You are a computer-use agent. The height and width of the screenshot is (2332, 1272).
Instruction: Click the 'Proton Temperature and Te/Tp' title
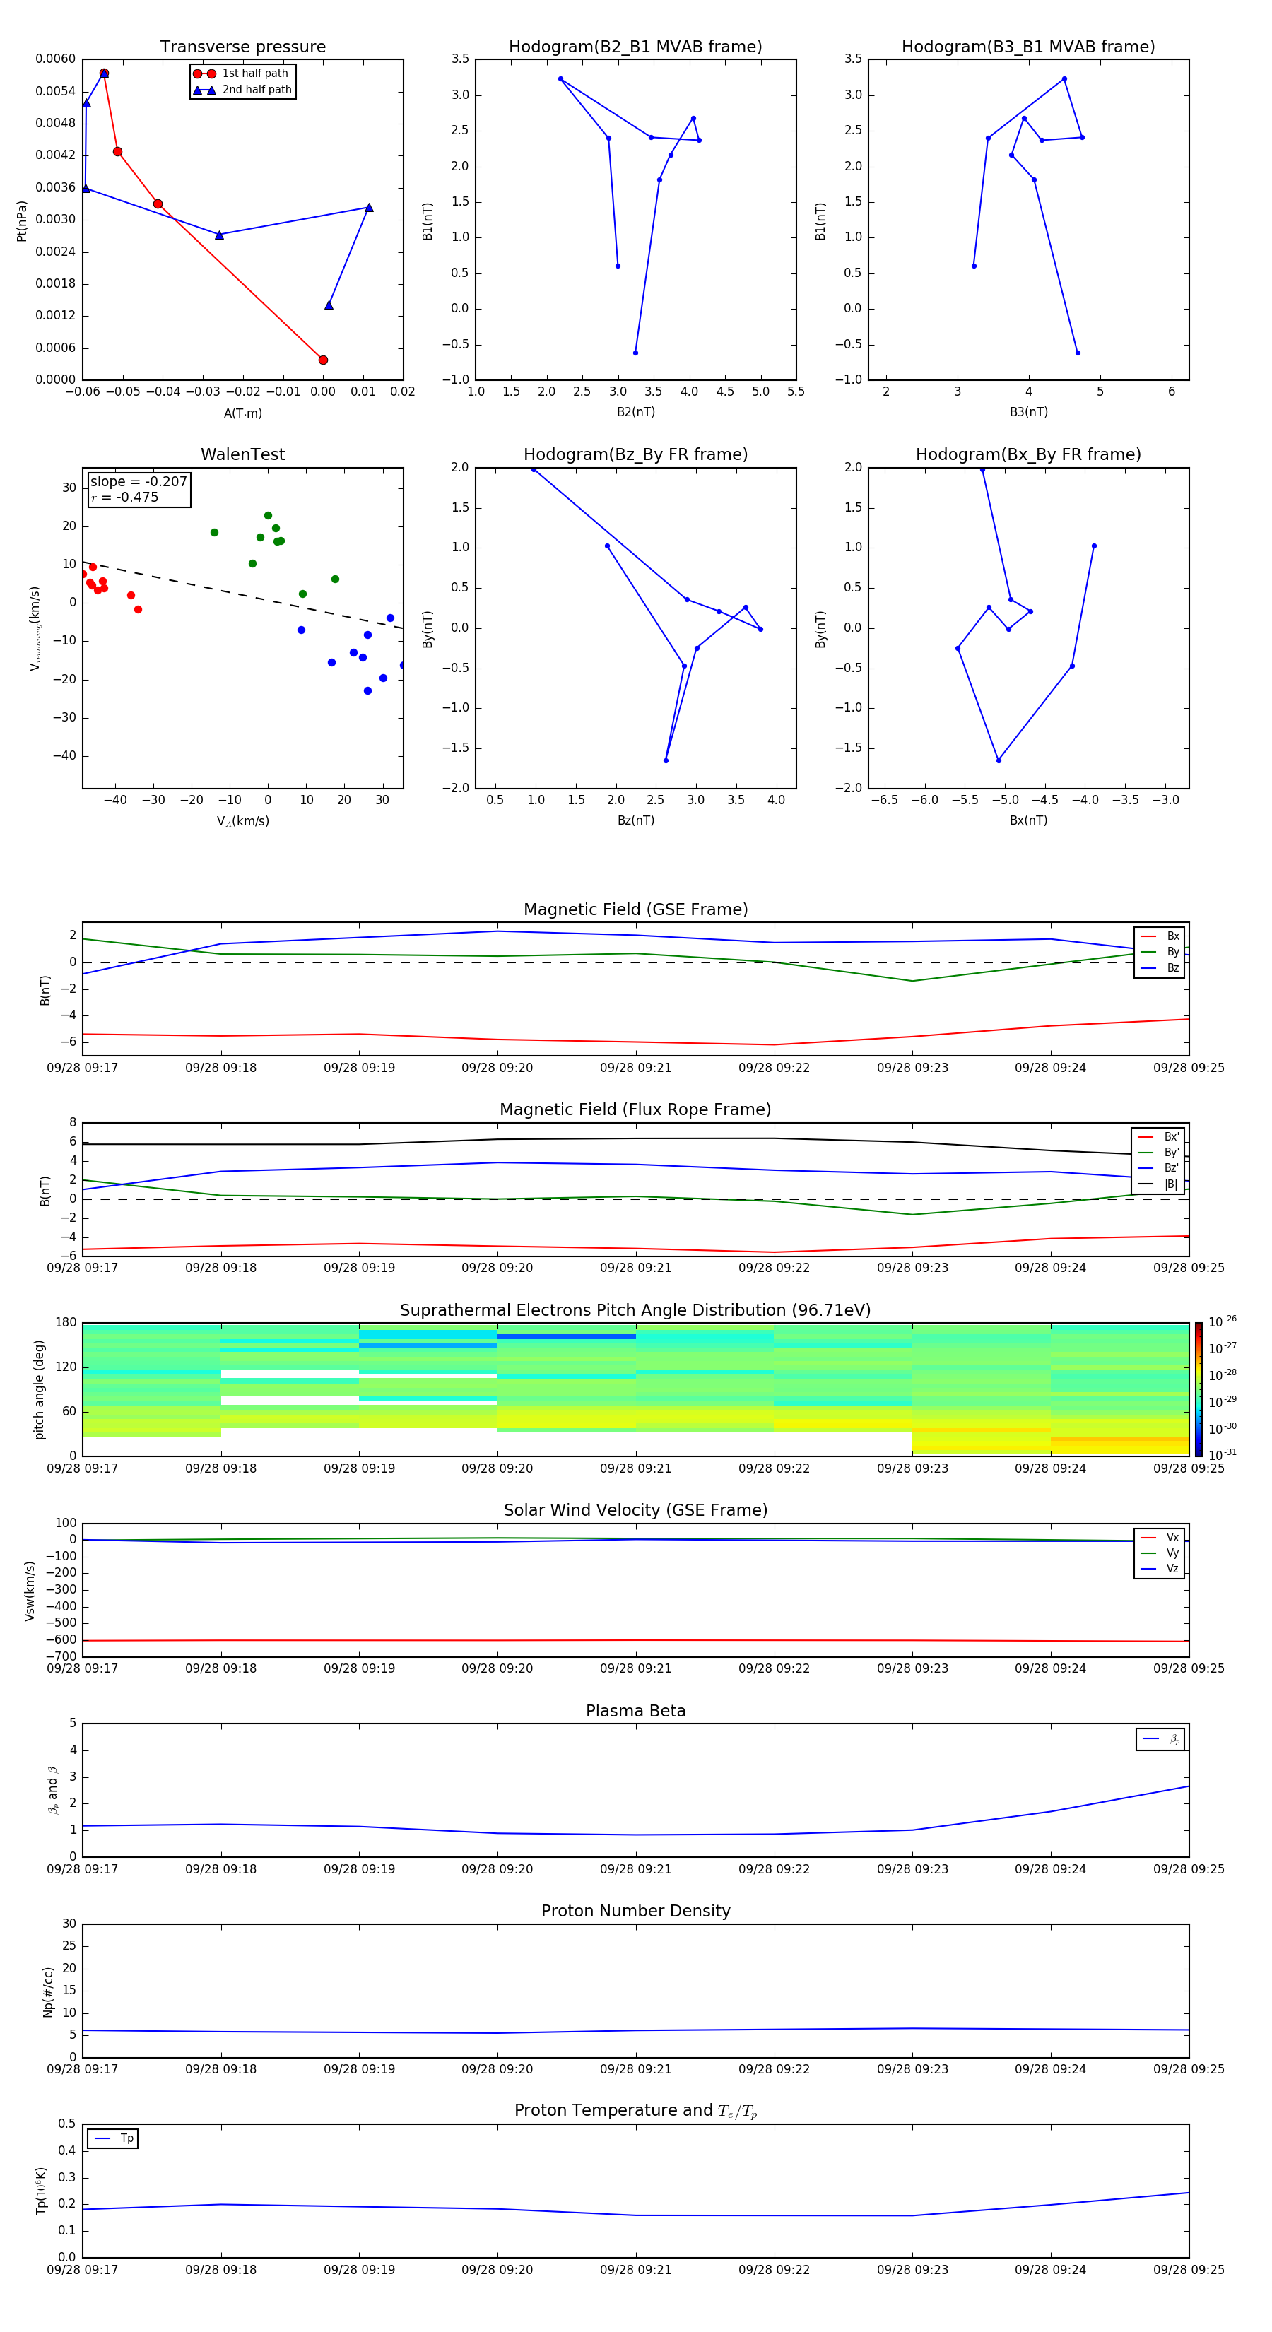[x=635, y=2112]
